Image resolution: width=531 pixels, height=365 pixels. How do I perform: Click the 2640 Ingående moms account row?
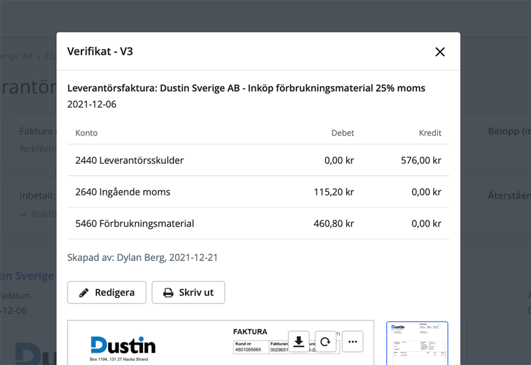pos(258,191)
